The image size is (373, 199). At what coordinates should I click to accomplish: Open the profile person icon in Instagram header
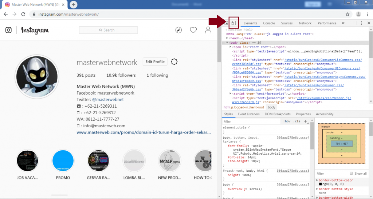tap(208, 30)
